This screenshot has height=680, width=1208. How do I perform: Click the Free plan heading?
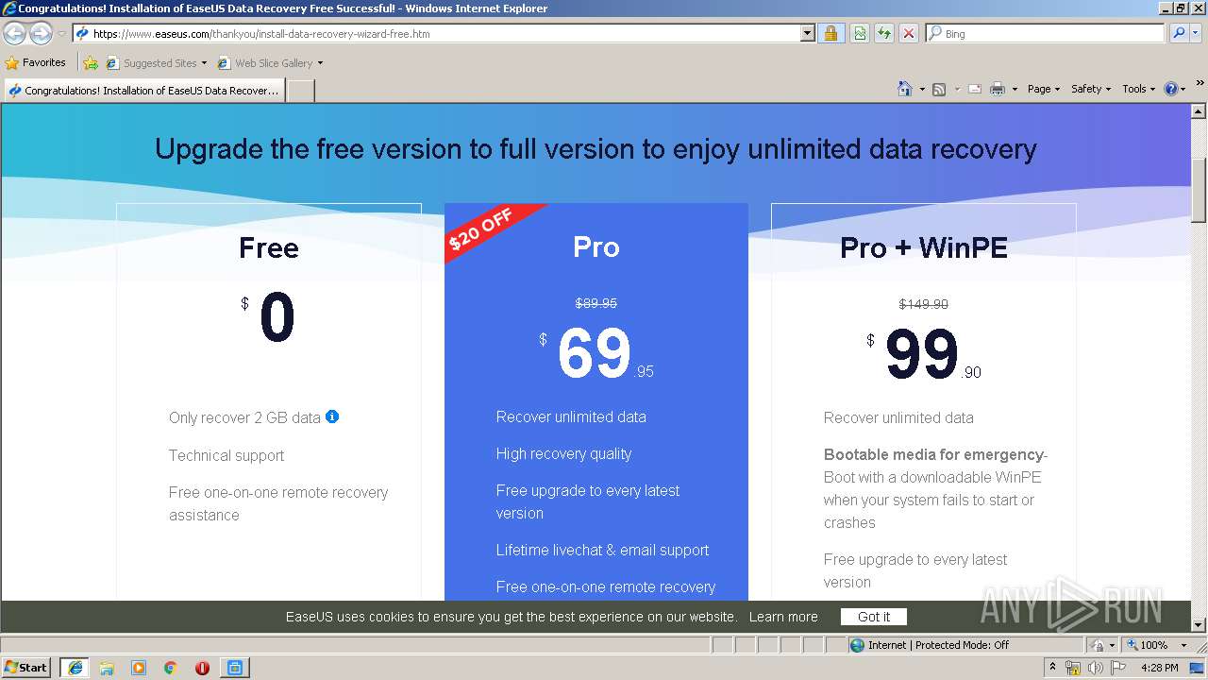point(269,248)
